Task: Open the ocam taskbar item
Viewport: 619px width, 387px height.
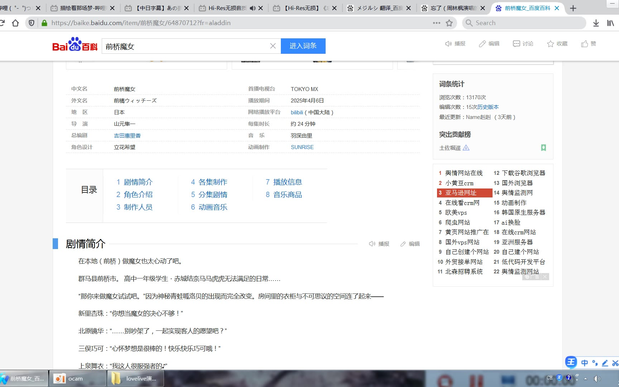Action: pyautogui.click(x=78, y=378)
